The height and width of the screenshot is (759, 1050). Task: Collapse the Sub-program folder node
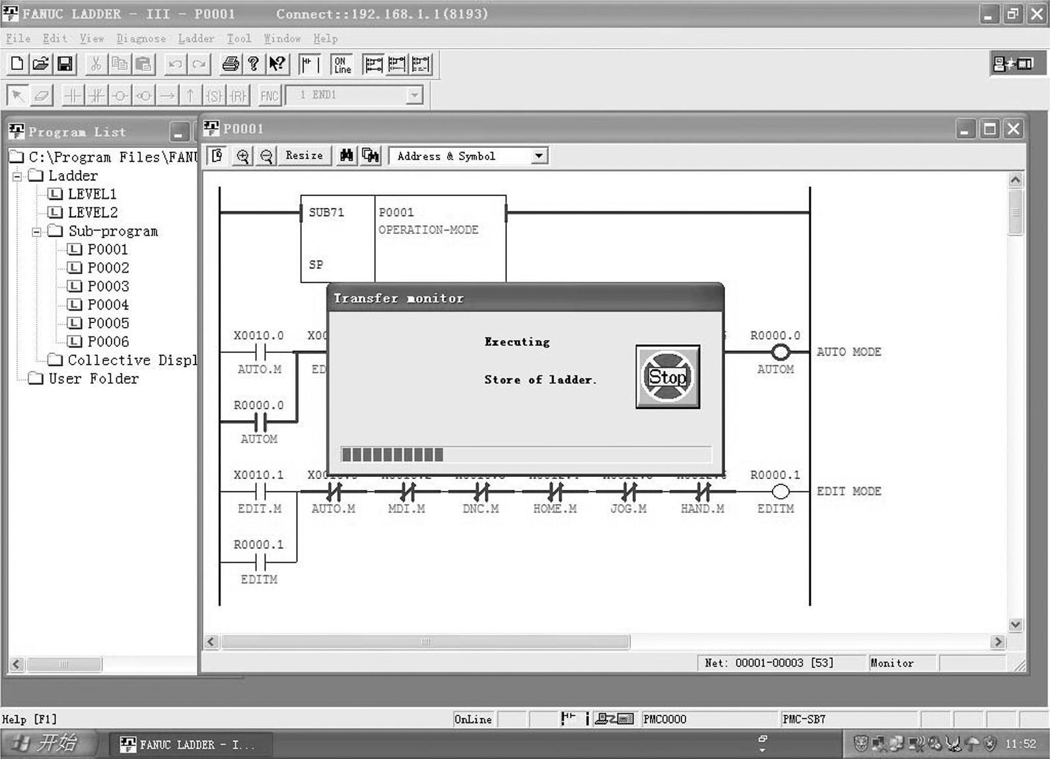click(37, 232)
